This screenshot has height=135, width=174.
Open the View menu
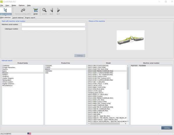click(7, 5)
